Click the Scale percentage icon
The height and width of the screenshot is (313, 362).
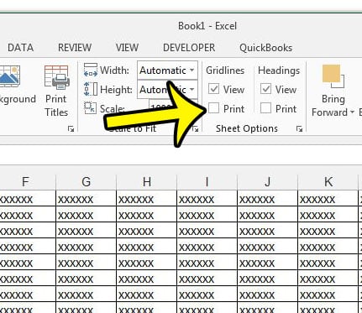91,108
